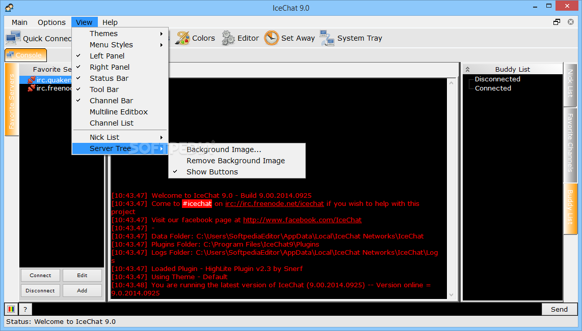
Task: Open the Colors palette icon
Action: (182, 38)
